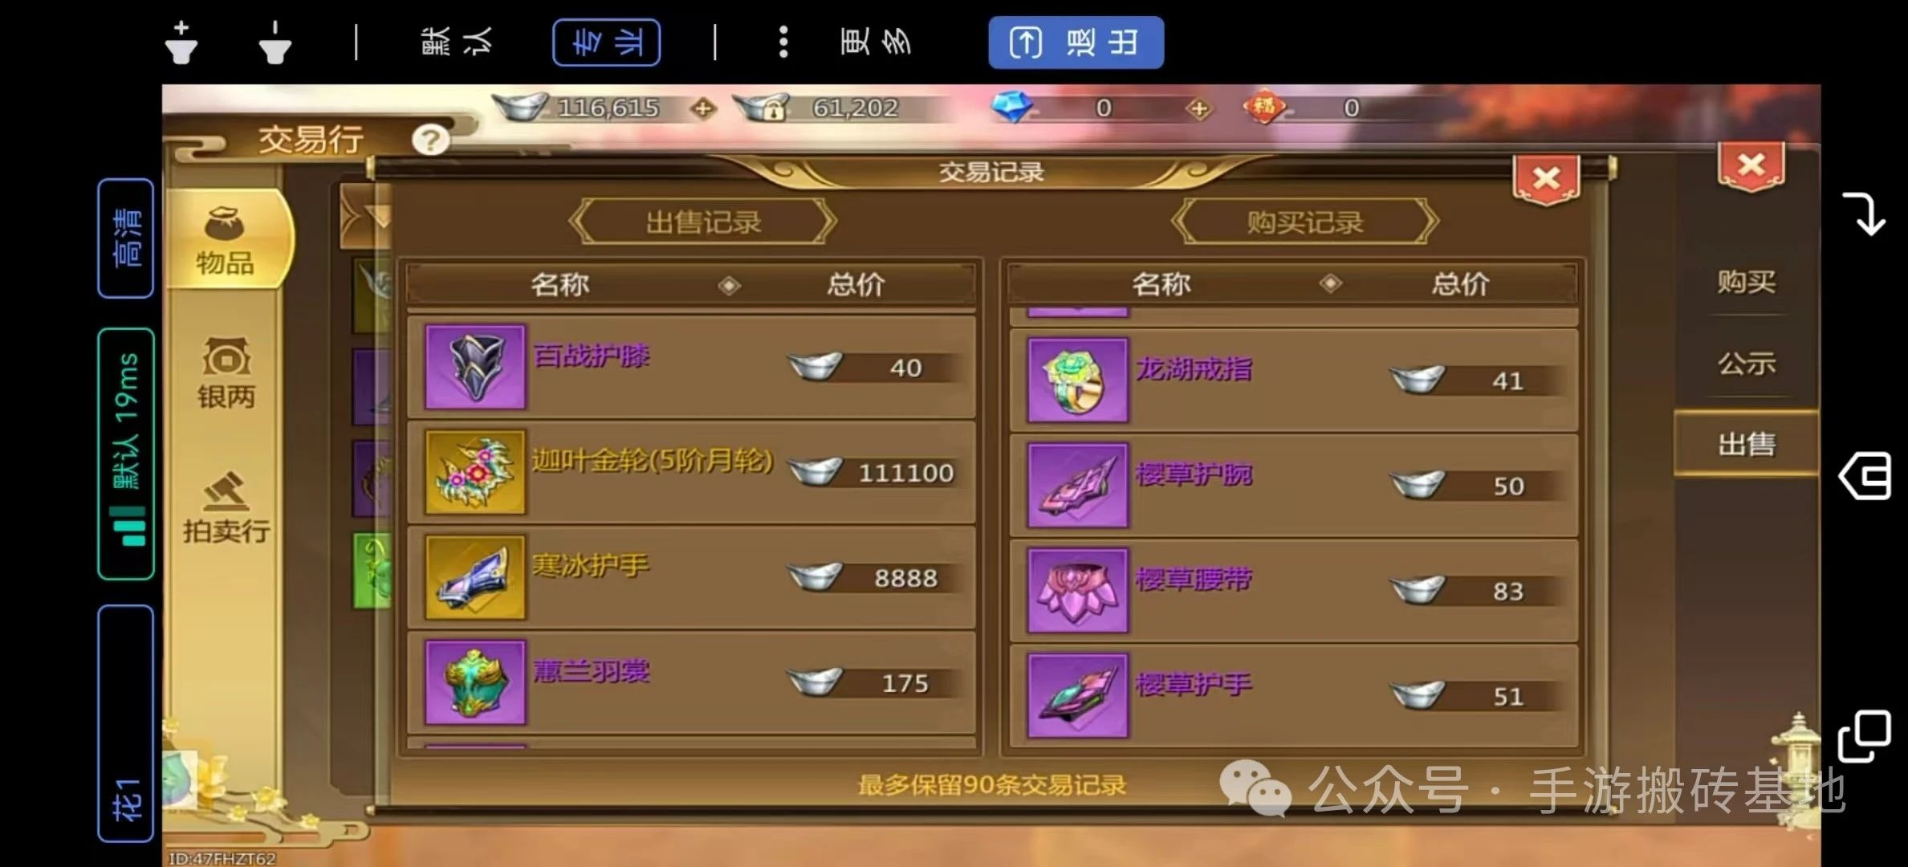Toggle the 专业 mode button in top bar
Screen dimensions: 1908x867
(606, 43)
